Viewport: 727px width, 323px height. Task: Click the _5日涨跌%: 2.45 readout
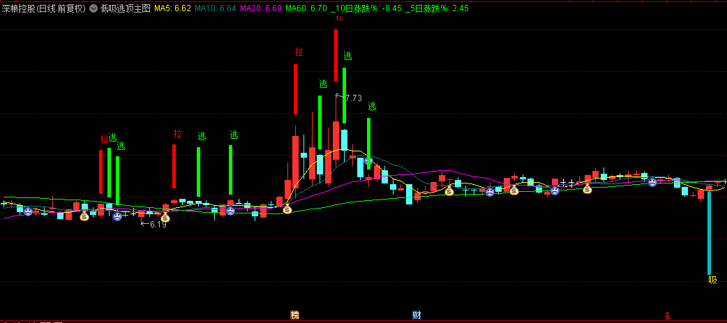coord(437,8)
